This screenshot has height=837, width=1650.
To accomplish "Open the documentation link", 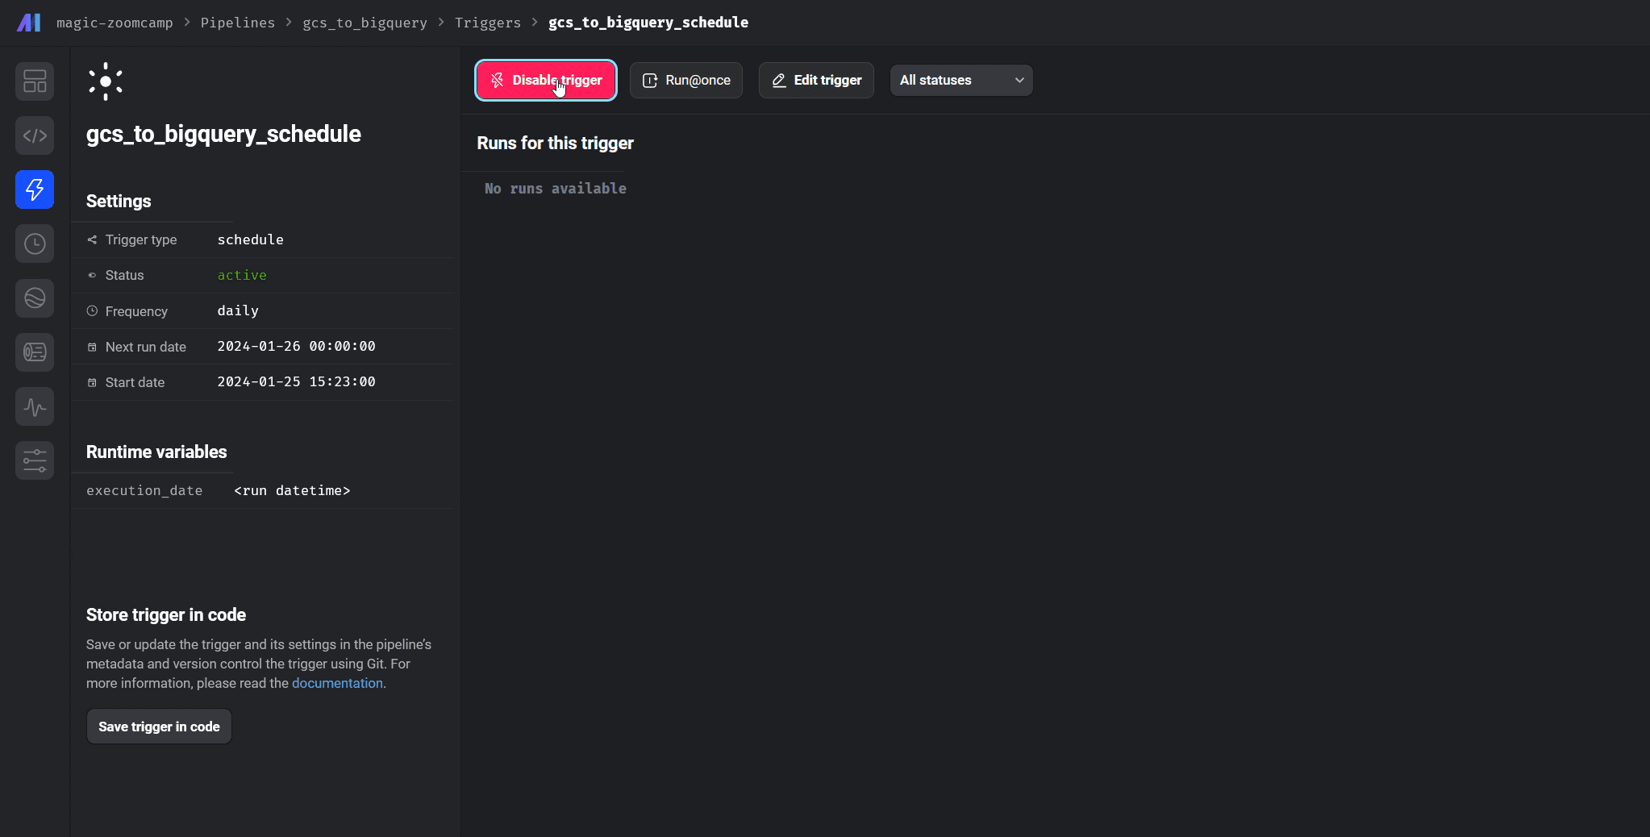I will coord(337,683).
